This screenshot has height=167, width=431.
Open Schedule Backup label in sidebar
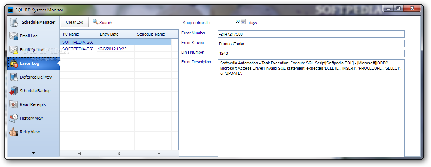35,91
